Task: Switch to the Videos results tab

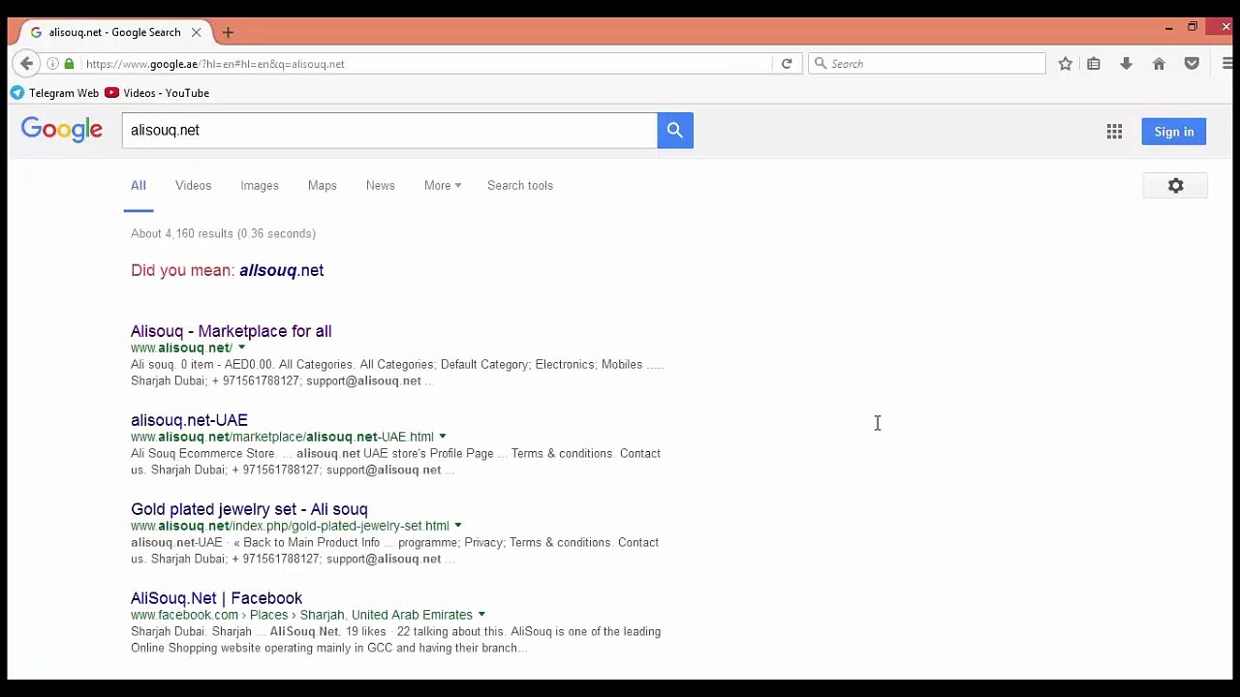Action: click(x=193, y=186)
